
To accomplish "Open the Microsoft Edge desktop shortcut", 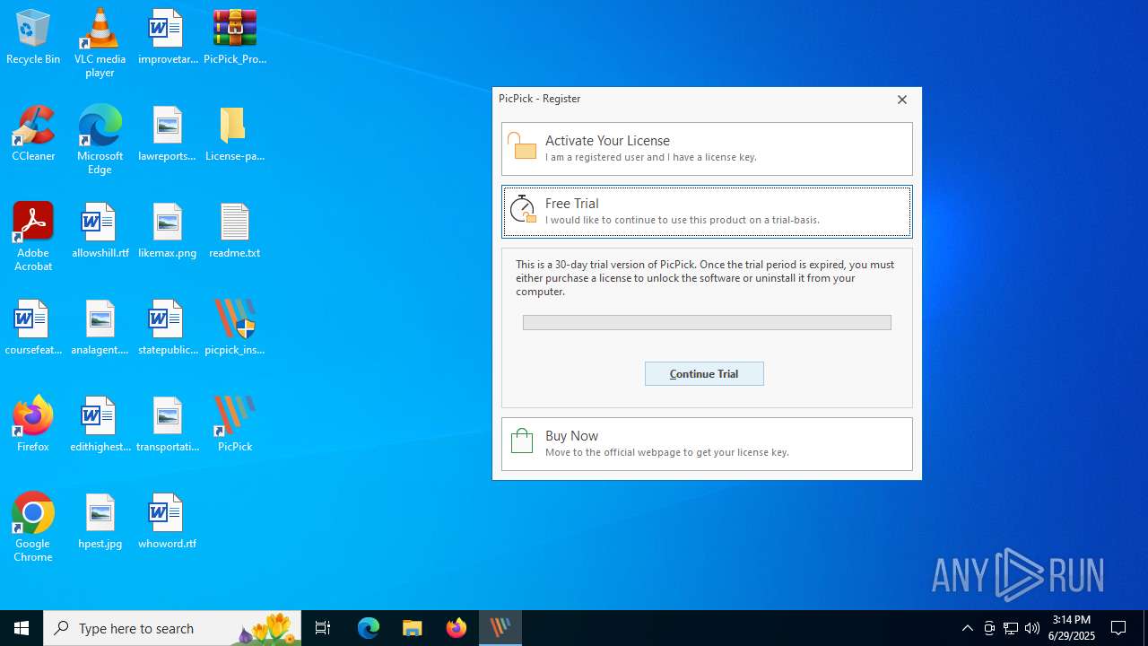I will [x=100, y=140].
